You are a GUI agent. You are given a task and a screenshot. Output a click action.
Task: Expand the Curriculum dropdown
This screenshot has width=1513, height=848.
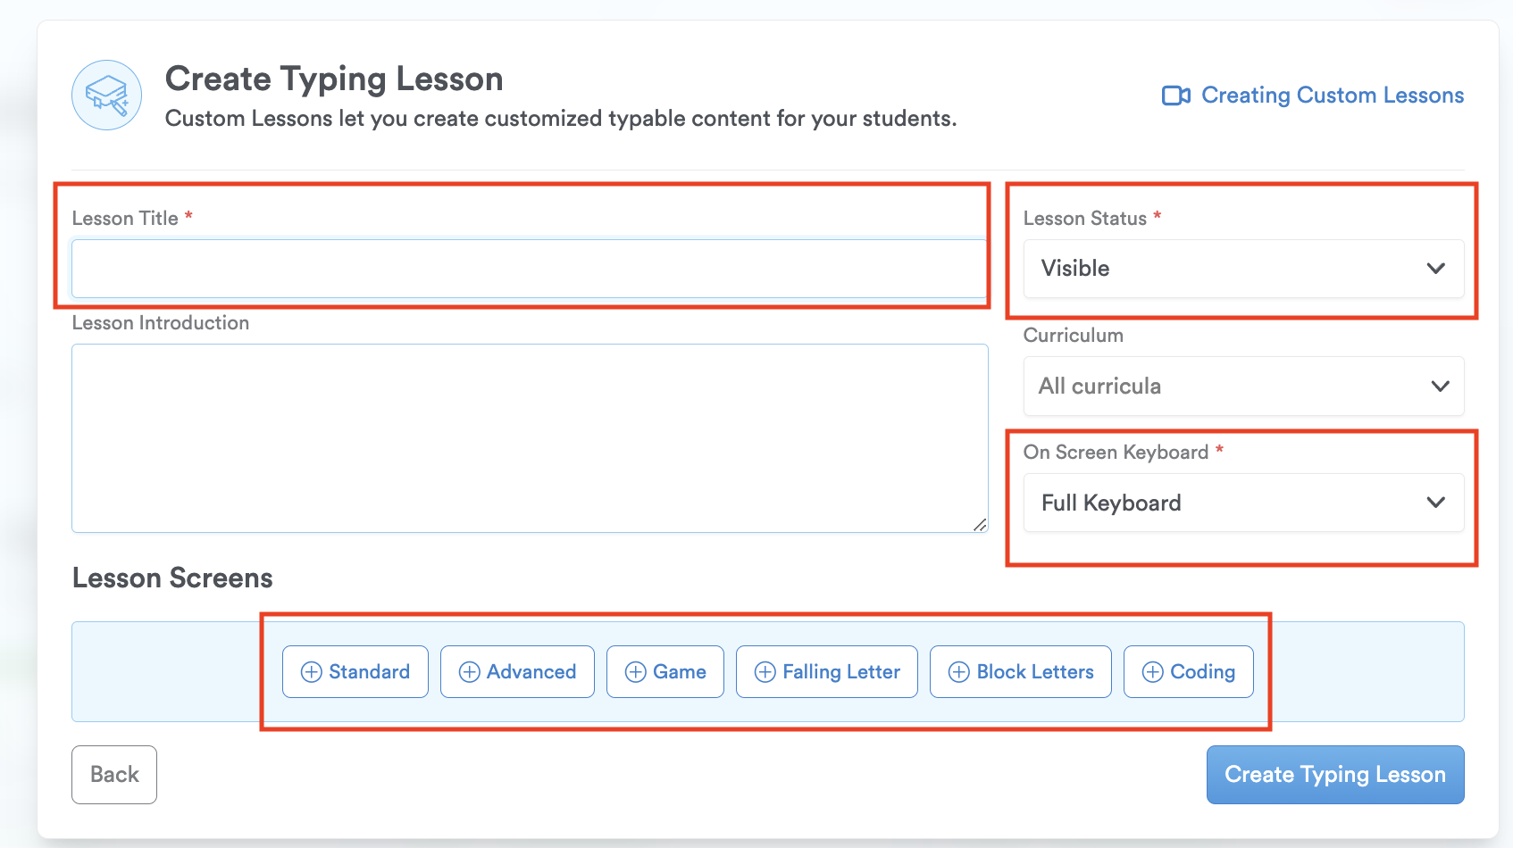pyautogui.click(x=1243, y=387)
